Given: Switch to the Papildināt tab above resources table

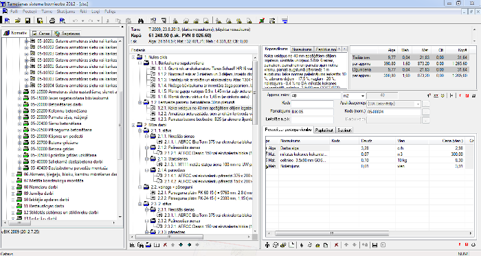Looking at the screenshot, I should pyautogui.click(x=324, y=130).
